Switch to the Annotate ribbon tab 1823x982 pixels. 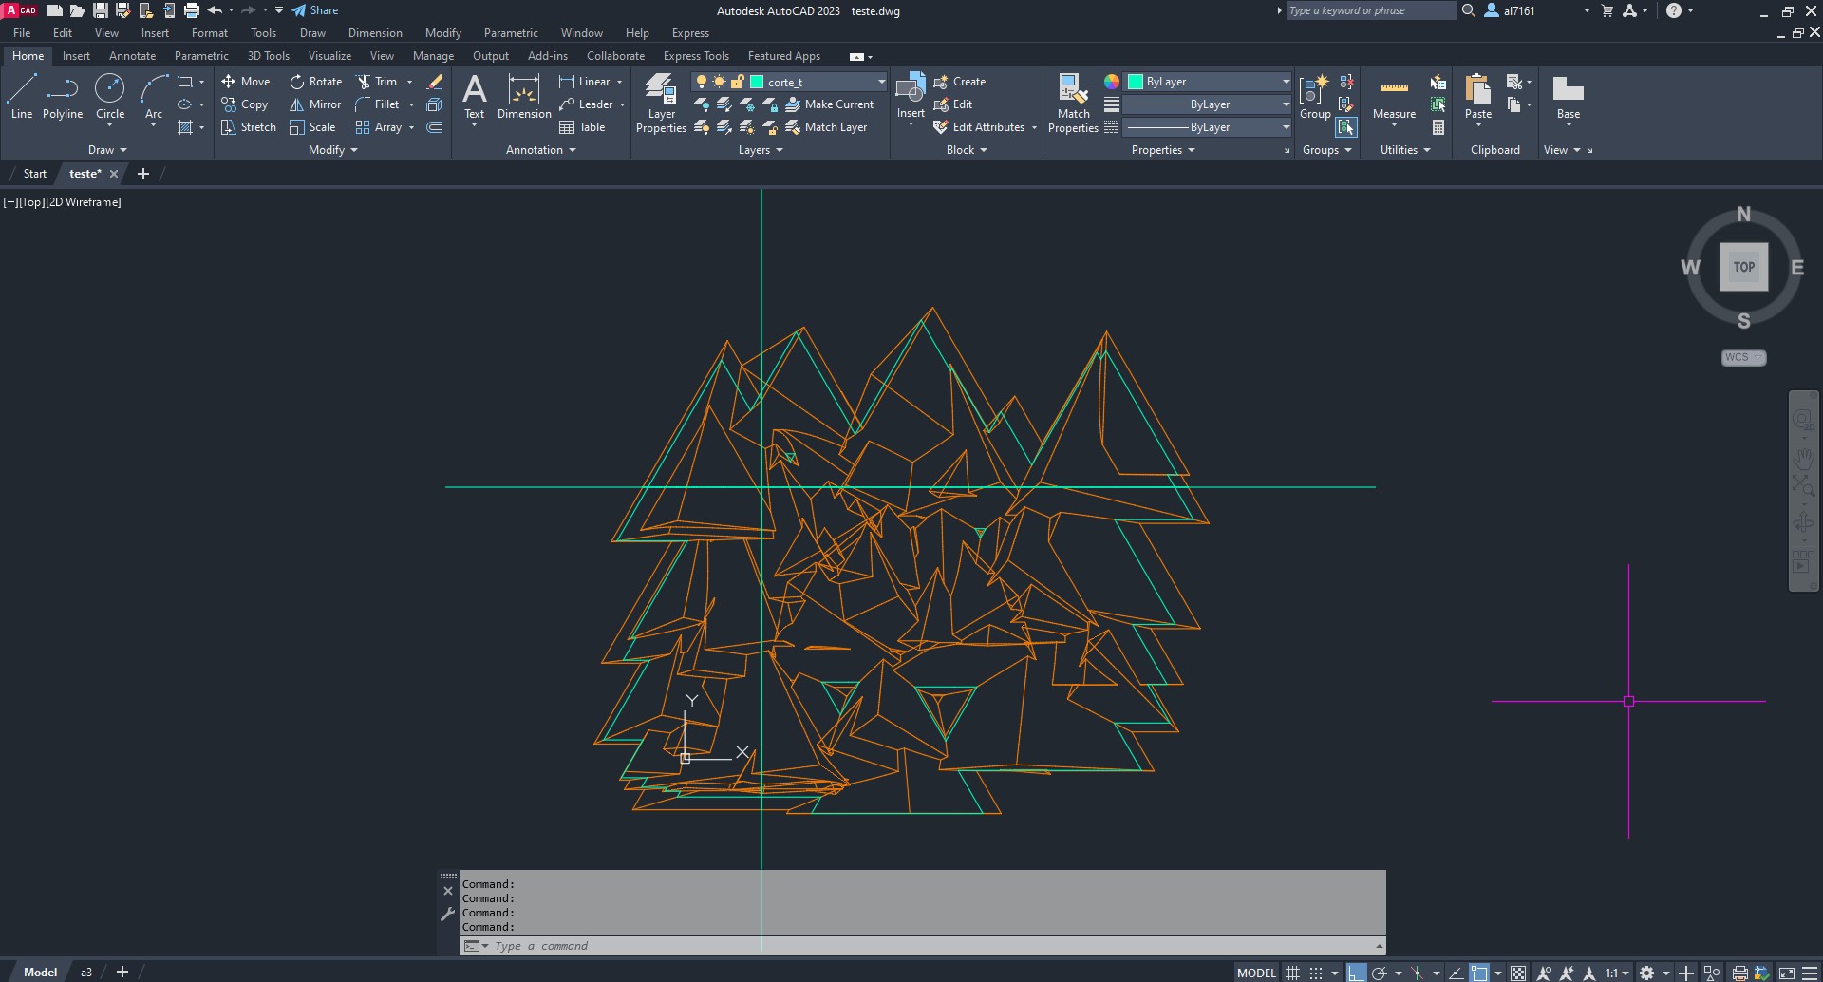pyautogui.click(x=132, y=56)
